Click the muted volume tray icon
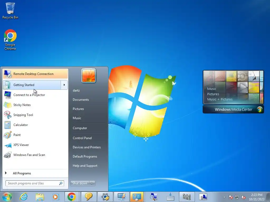This screenshot has height=202, width=270. 243,197
